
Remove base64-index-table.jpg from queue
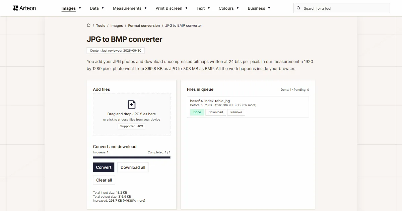coord(236,112)
